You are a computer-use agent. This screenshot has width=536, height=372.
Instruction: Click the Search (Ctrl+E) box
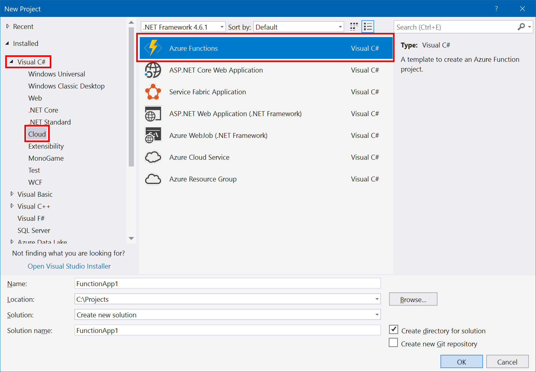[x=455, y=27]
